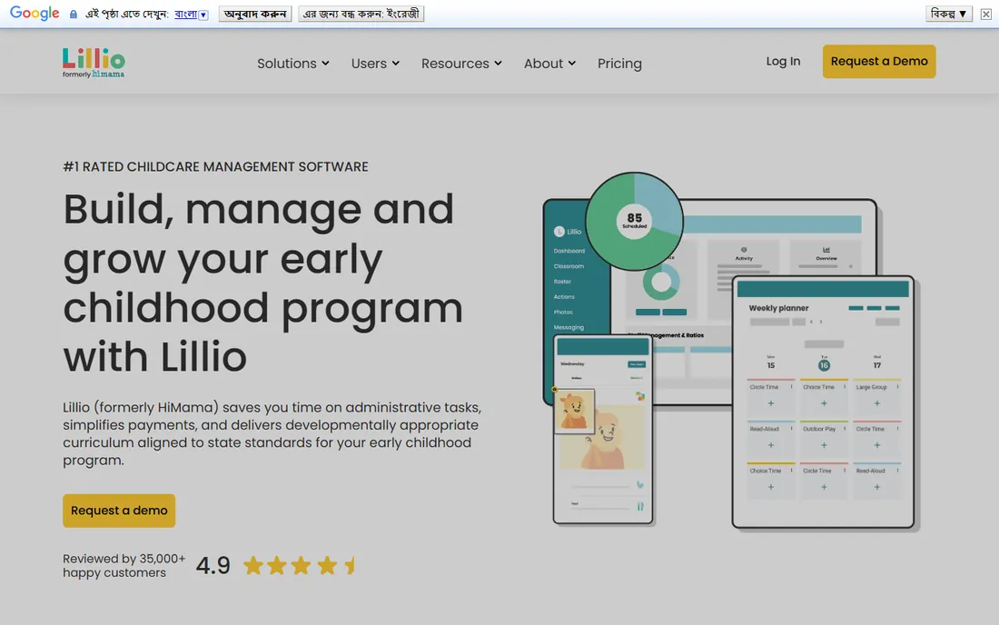Click the lock icon in translate bar
999x625 pixels.
point(74,14)
